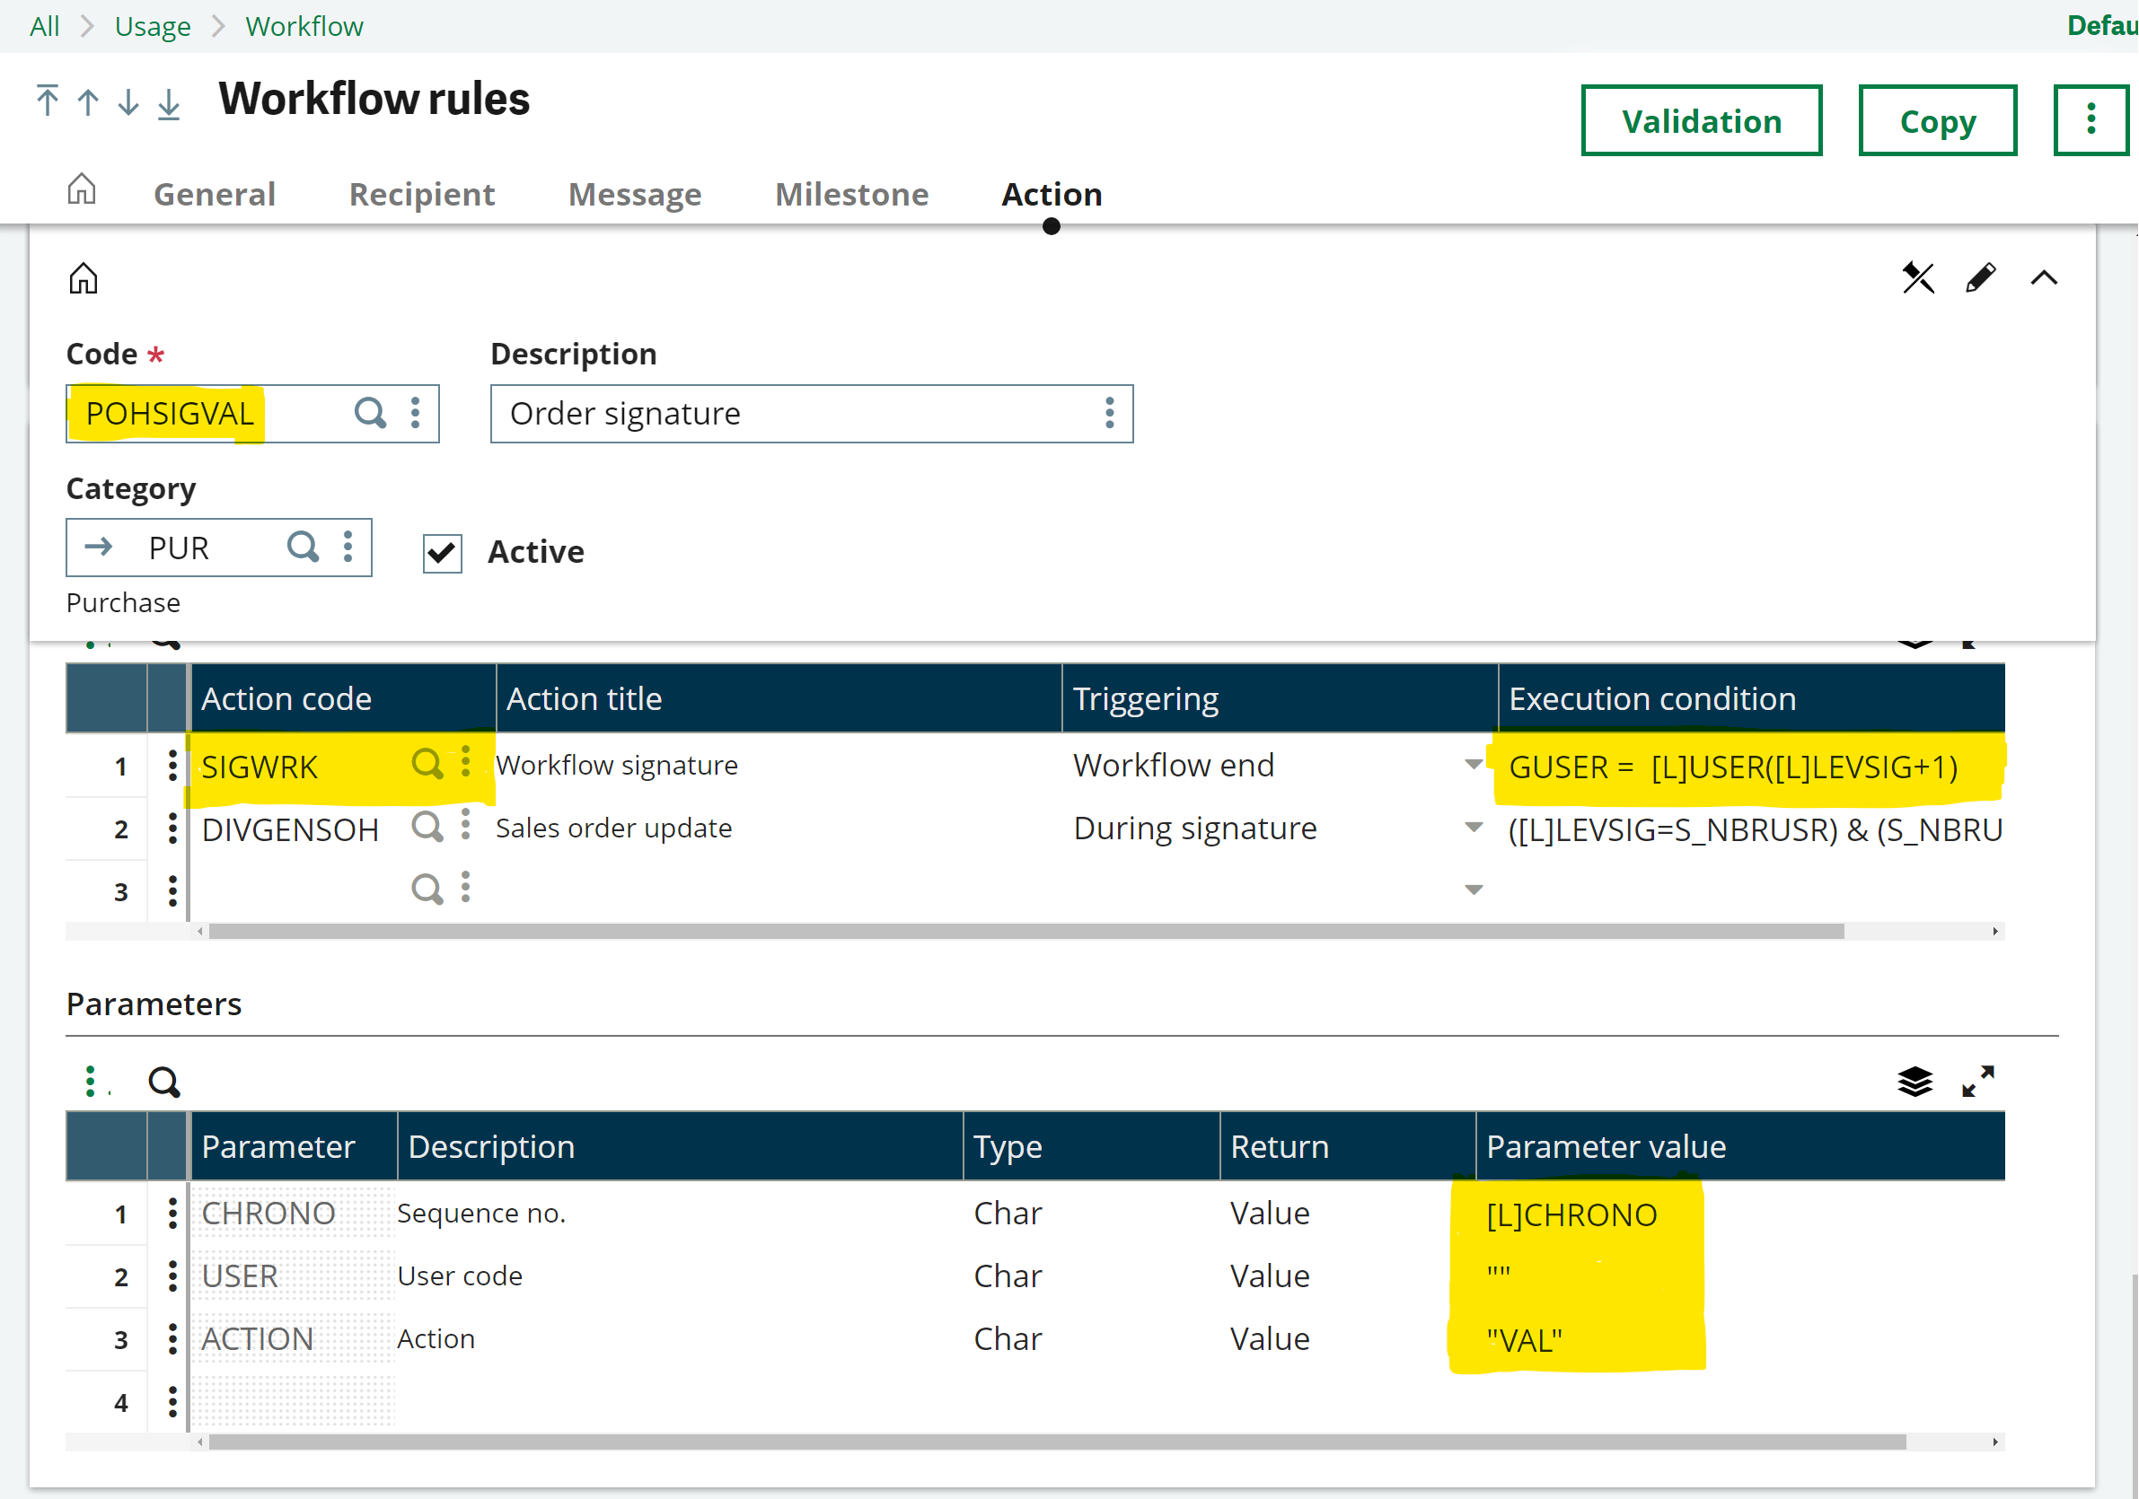Open the Milestone tab

(850, 194)
